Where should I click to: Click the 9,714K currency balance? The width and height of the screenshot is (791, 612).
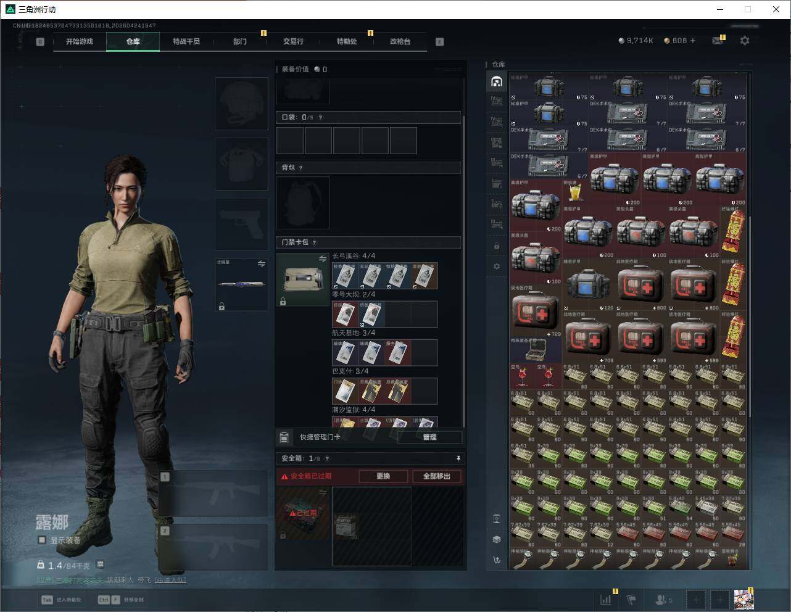click(636, 41)
